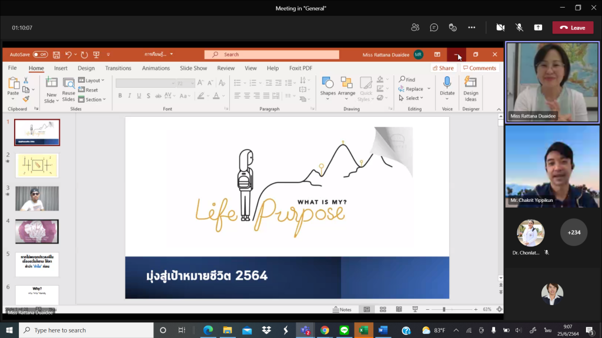Screen dimensions: 602x338
Task: Switch to Reading view
Action: pos(399,309)
